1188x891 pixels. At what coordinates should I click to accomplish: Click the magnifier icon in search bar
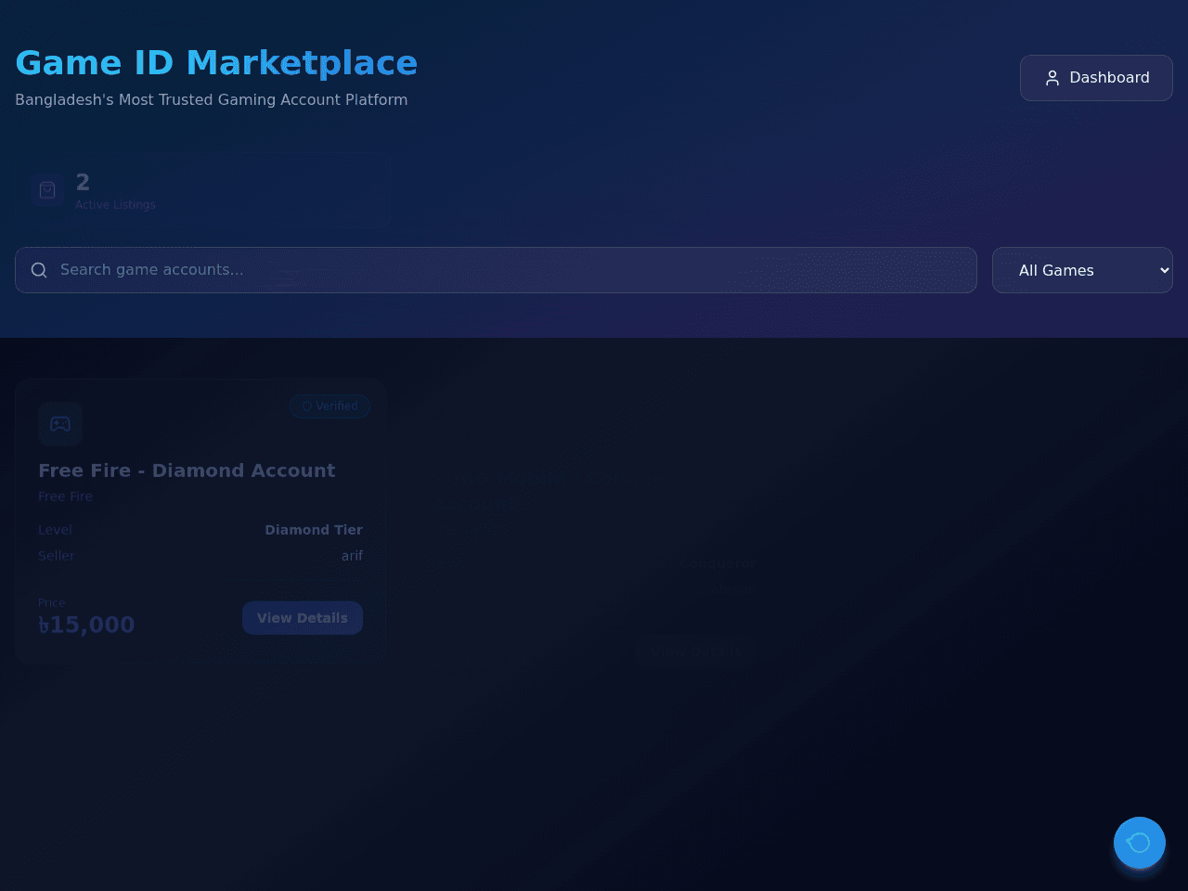[39, 270]
